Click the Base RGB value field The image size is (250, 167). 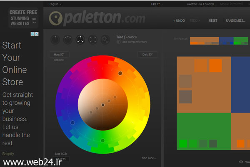point(61,159)
